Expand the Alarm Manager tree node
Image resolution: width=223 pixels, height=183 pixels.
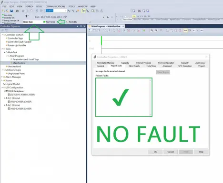(2, 77)
